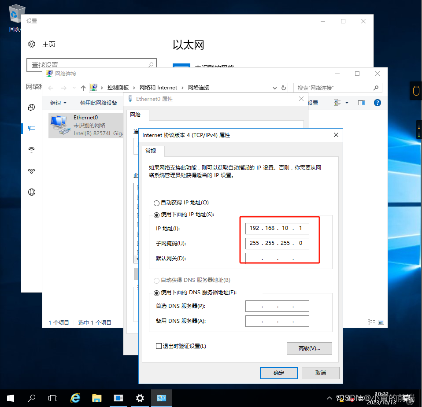Select the Ethernet icon in the Settings sidebar
Viewport: 422px width, 407px height.
click(31, 128)
